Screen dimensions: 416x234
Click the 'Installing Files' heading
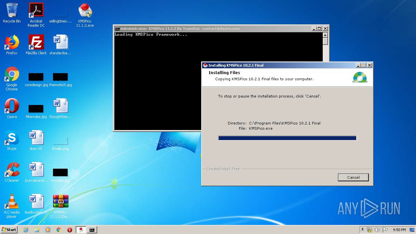(x=224, y=73)
